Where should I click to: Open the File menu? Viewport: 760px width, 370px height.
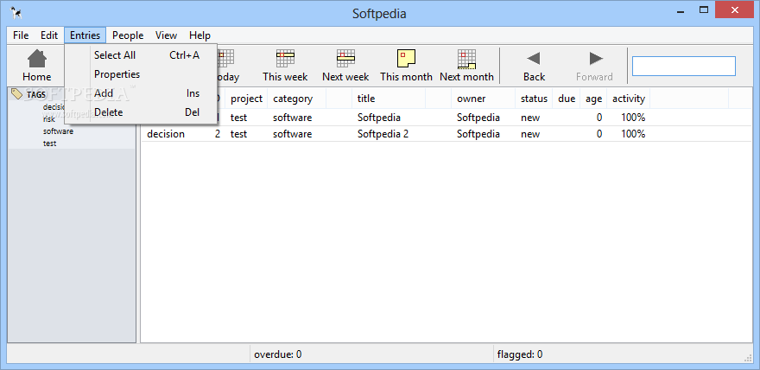21,35
